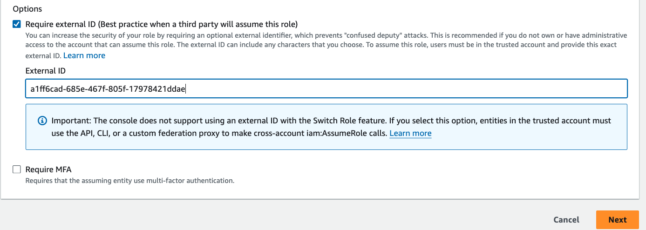Enable the Require MFA checkbox
The width and height of the screenshot is (646, 230).
(17, 169)
